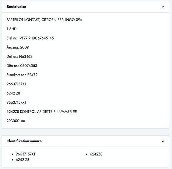Image resolution: width=172 pixels, height=169 pixels.
Task: Collapse the Identifikationsnumre section chevron
Action: click(x=163, y=141)
